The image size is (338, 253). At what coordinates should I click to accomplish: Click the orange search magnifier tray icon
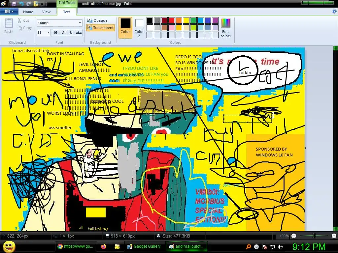click(x=249, y=247)
